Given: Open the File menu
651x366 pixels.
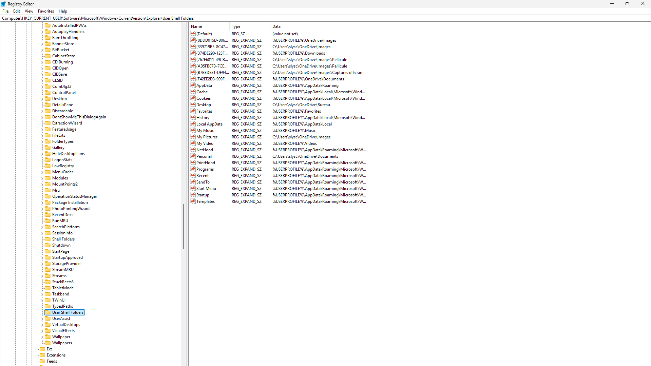Looking at the screenshot, I should (x=5, y=11).
